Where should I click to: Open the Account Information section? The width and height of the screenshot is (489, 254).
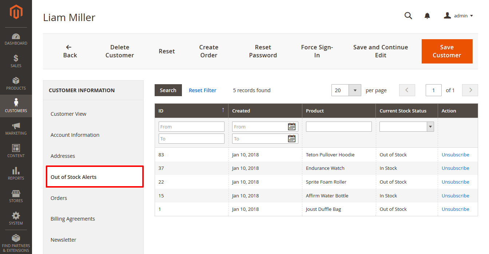pyautogui.click(x=75, y=135)
